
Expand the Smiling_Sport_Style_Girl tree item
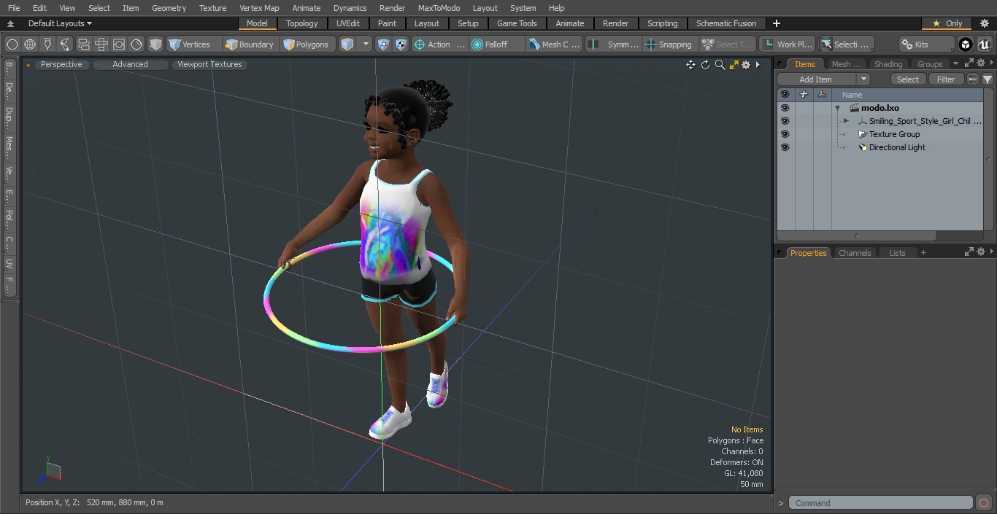846,121
